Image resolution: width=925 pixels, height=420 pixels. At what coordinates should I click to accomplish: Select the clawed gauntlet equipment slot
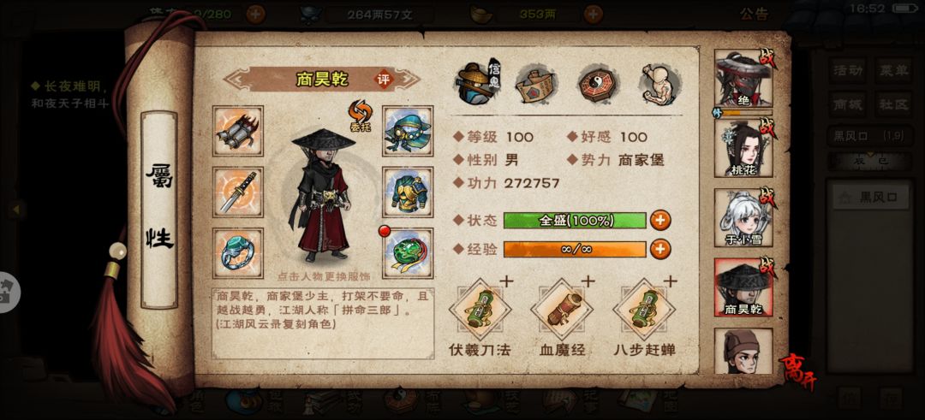[238, 132]
